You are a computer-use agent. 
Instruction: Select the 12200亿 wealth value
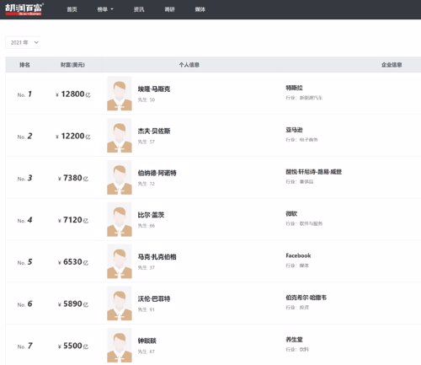[73, 136]
